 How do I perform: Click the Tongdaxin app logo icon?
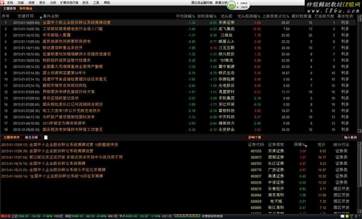click(x=3, y=3)
